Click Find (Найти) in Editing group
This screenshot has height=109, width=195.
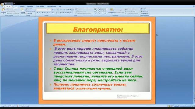tap(143, 9)
